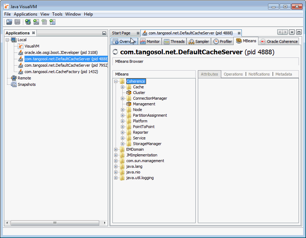This screenshot has width=306, height=238.
Task: Expand the PartitionAssignment folder
Action: tap(122, 115)
